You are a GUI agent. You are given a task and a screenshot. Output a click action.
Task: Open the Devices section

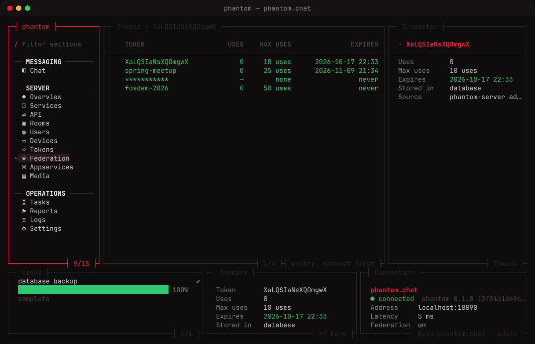[44, 141]
